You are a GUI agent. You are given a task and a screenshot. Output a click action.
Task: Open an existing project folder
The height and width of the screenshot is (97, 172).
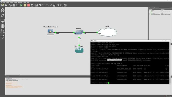6,5
